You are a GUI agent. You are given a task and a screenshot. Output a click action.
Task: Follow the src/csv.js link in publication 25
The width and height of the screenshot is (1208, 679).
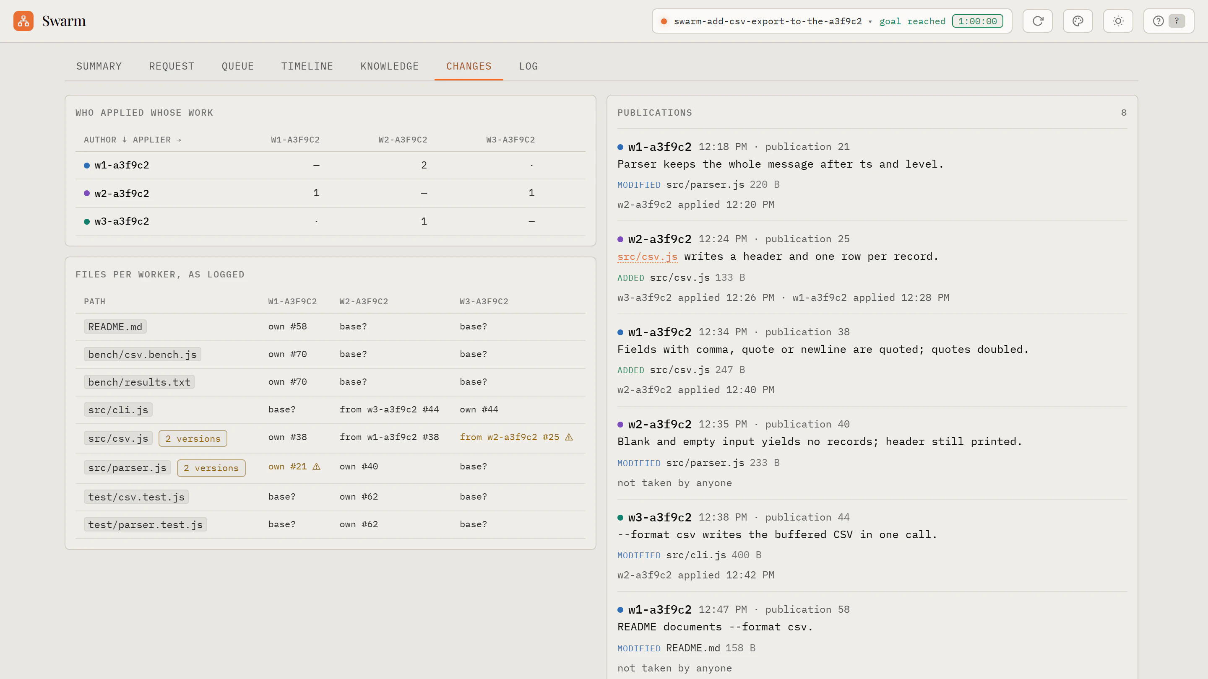click(647, 257)
